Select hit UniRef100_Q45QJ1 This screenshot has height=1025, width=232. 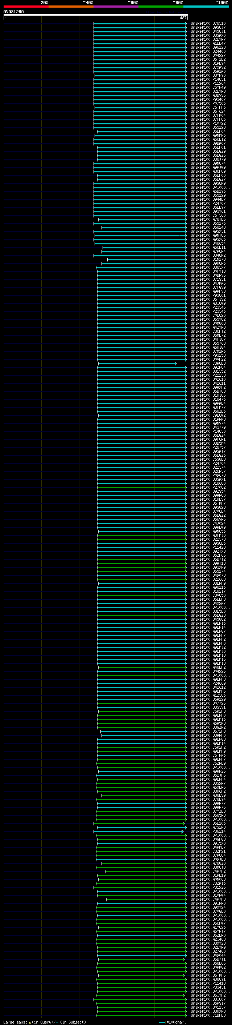pyautogui.click(x=208, y=31)
